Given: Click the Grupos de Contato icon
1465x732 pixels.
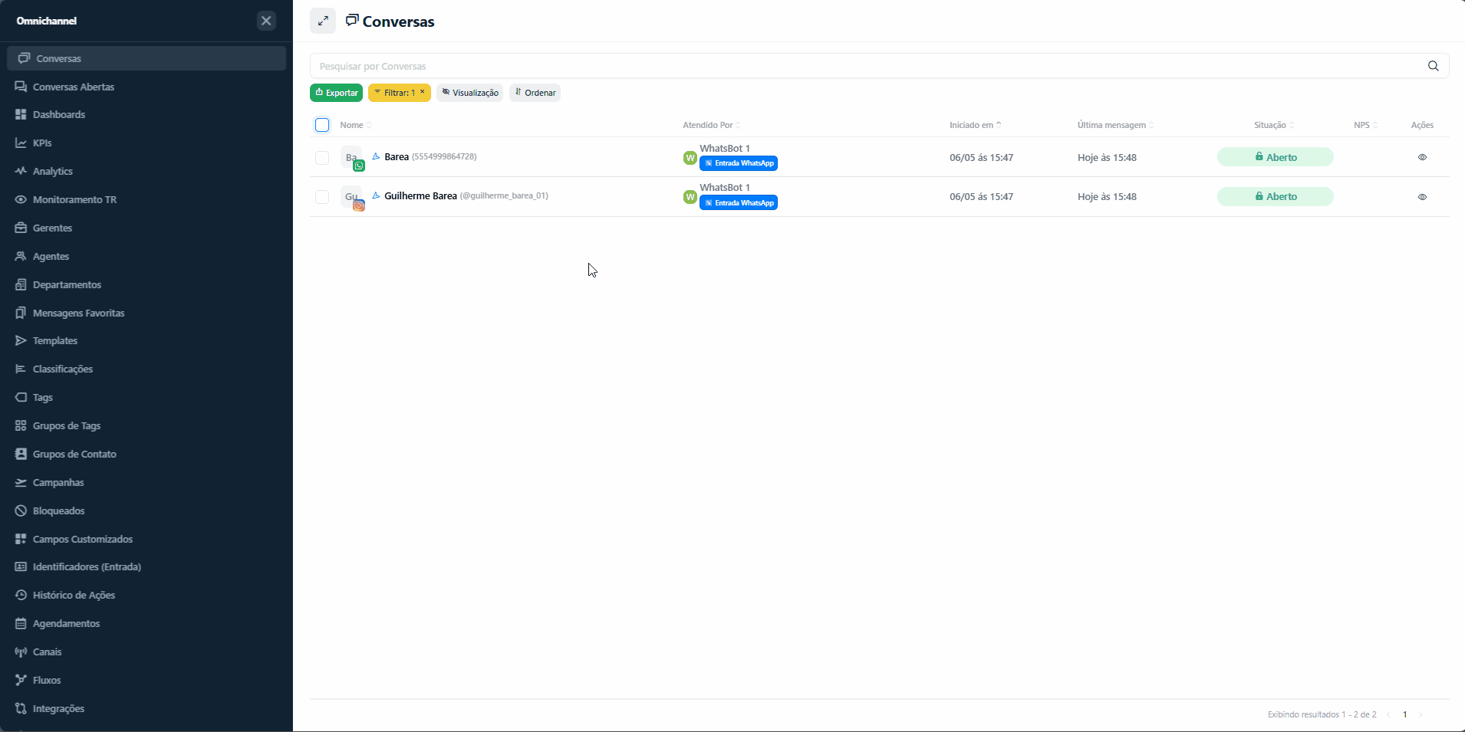Looking at the screenshot, I should 21,454.
